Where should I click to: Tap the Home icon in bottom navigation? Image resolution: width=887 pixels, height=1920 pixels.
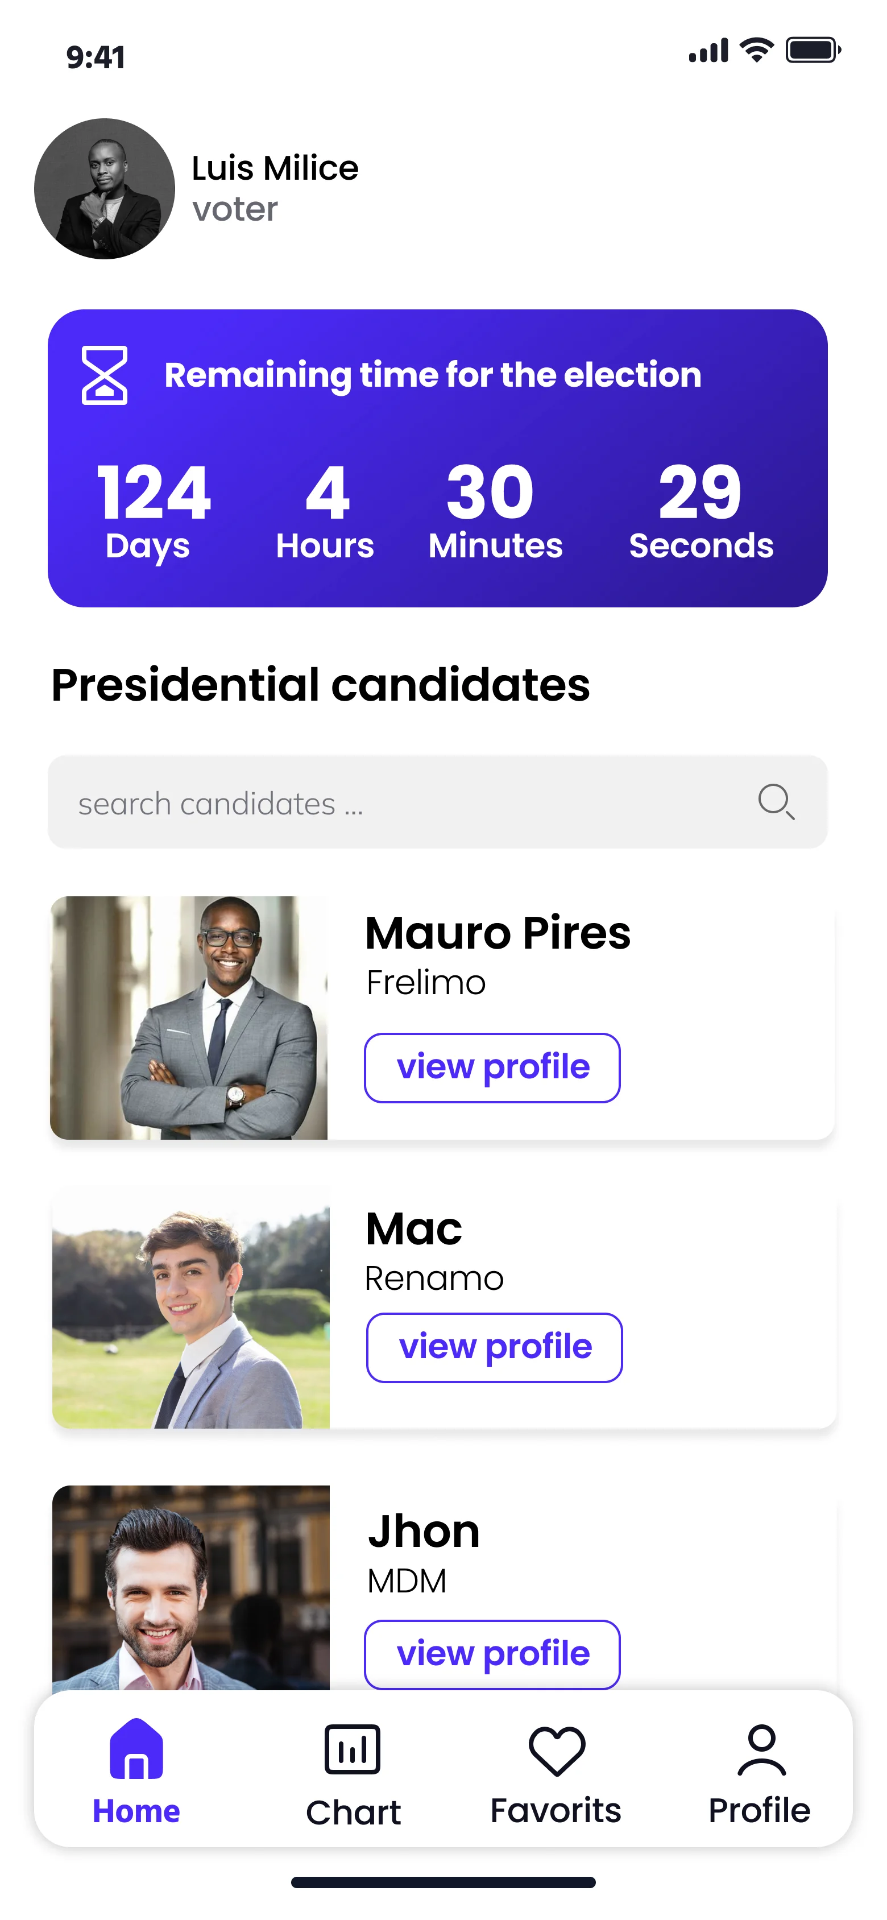[x=136, y=1749]
